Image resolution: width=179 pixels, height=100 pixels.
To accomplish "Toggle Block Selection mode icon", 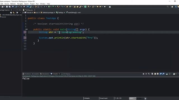I will tap(38, 7).
